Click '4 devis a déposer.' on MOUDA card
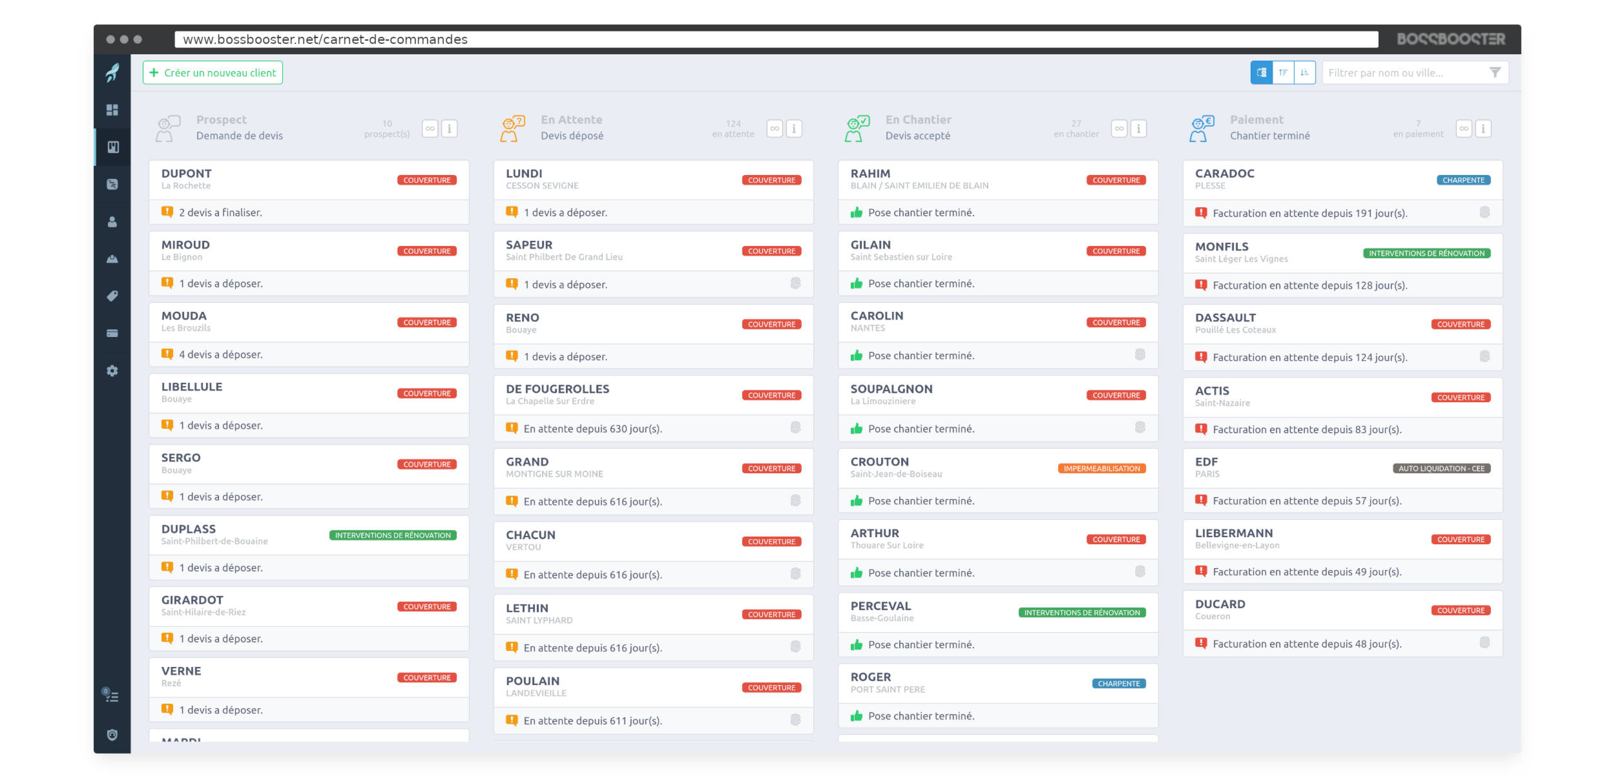 (x=221, y=354)
